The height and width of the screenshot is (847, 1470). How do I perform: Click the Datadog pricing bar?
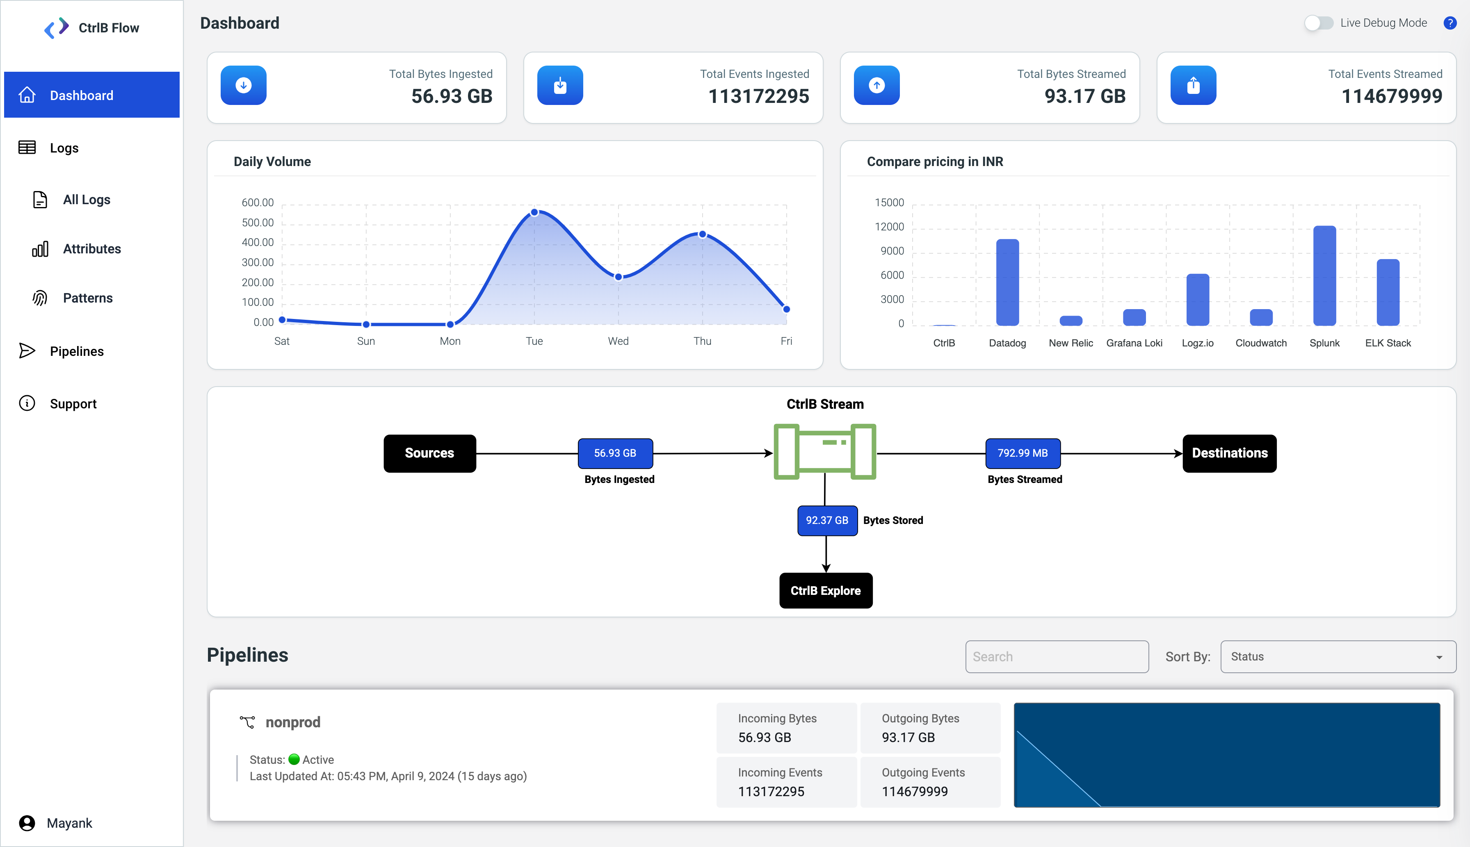(x=1007, y=282)
